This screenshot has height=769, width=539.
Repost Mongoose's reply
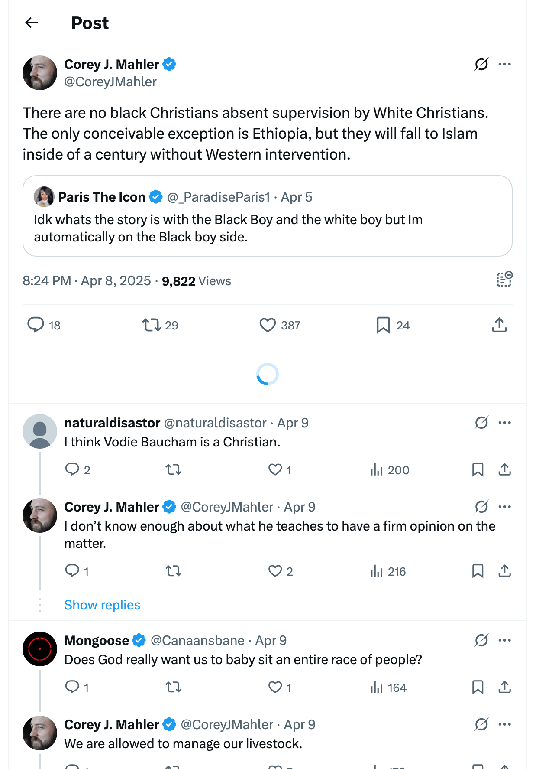pyautogui.click(x=174, y=687)
